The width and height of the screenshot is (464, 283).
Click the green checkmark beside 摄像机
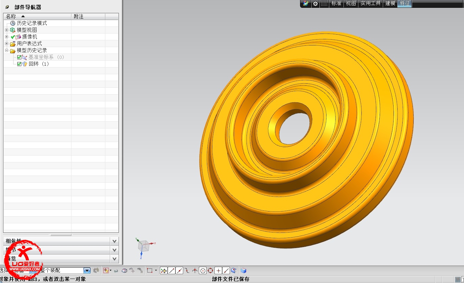(13, 37)
